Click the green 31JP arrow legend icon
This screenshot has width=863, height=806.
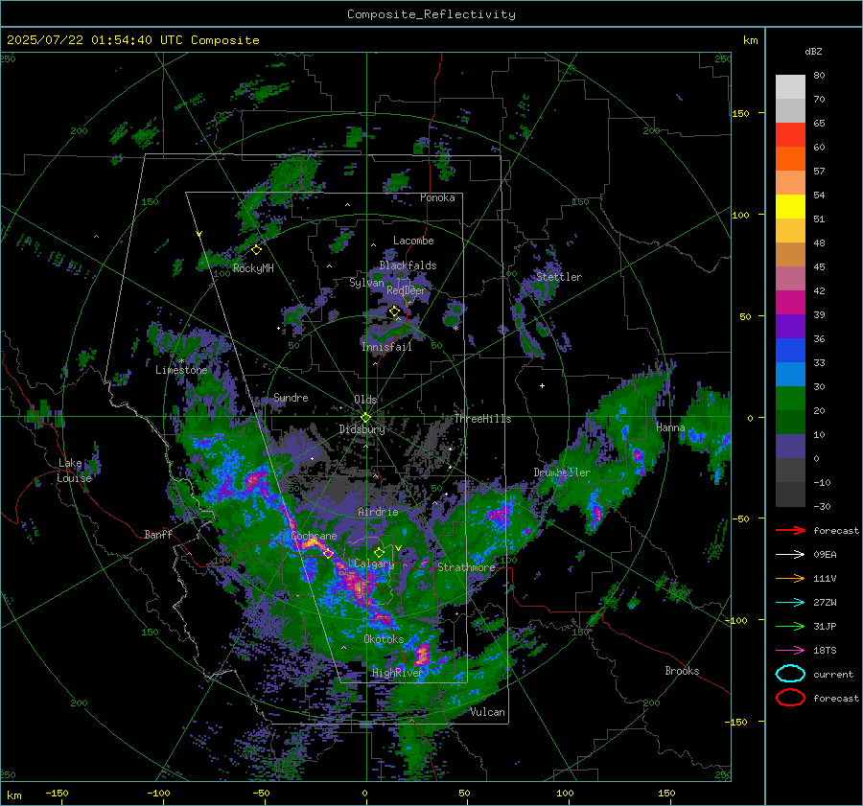point(790,626)
